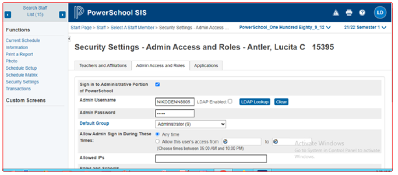398x175 pixels.
Task: Go to previous staff member arrow
Action: (8, 15)
